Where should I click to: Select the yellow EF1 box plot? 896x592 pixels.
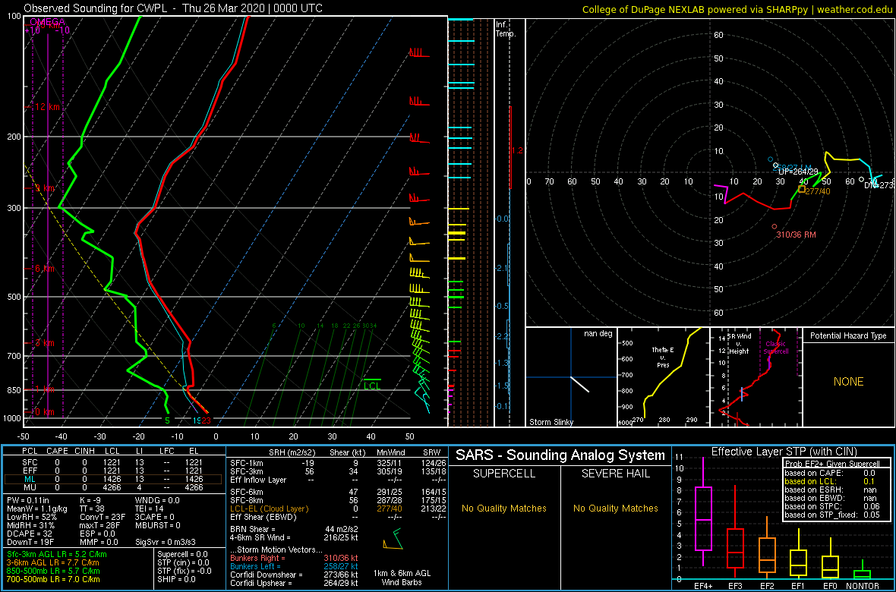pos(800,553)
